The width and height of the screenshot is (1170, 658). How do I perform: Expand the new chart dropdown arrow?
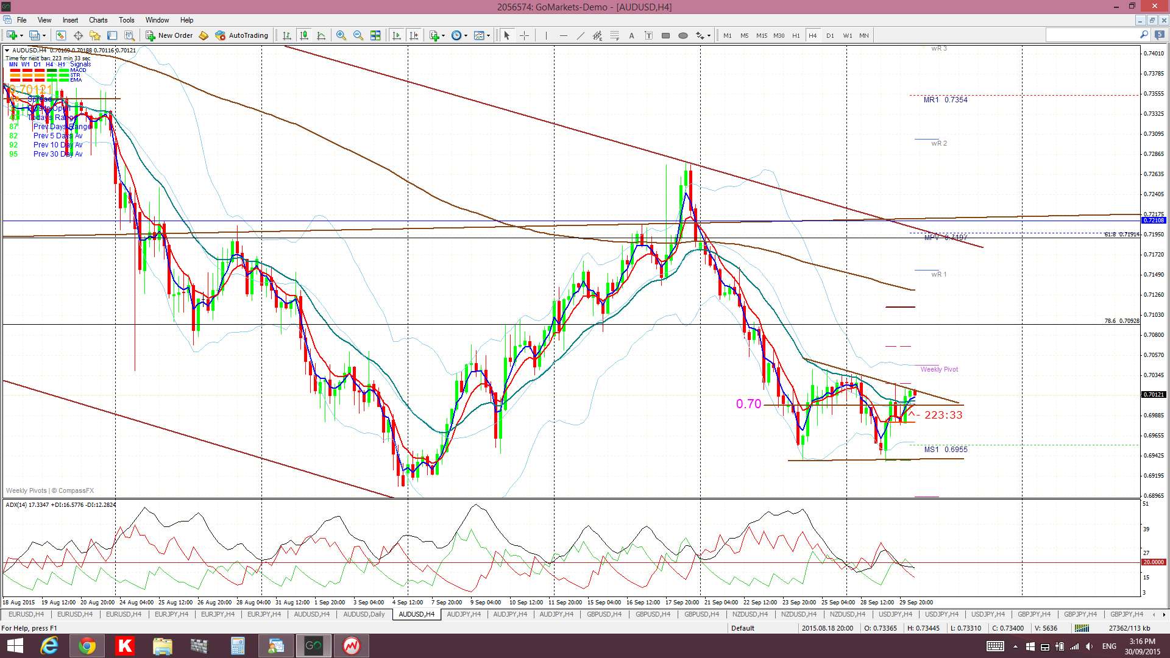(x=21, y=35)
